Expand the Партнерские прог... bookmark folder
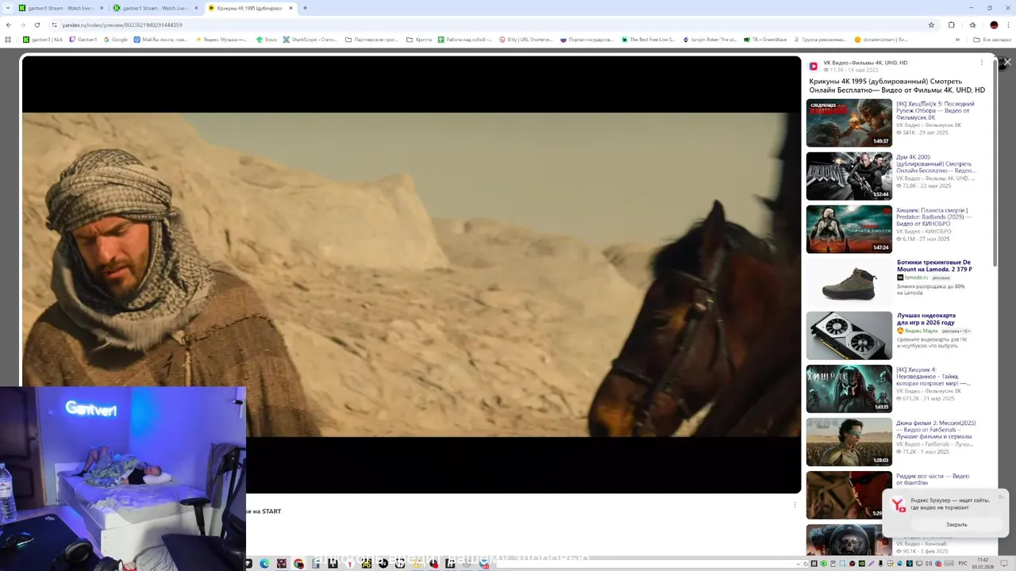Screen dimensions: 1016x571 point(371,39)
